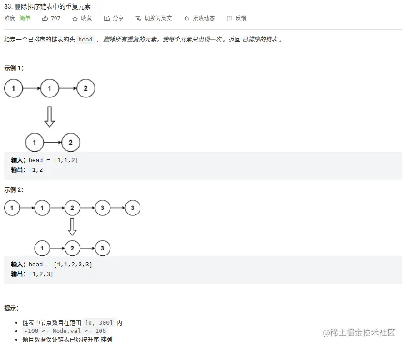
Task: Open the 反馈 feedback option
Action: pos(241,19)
